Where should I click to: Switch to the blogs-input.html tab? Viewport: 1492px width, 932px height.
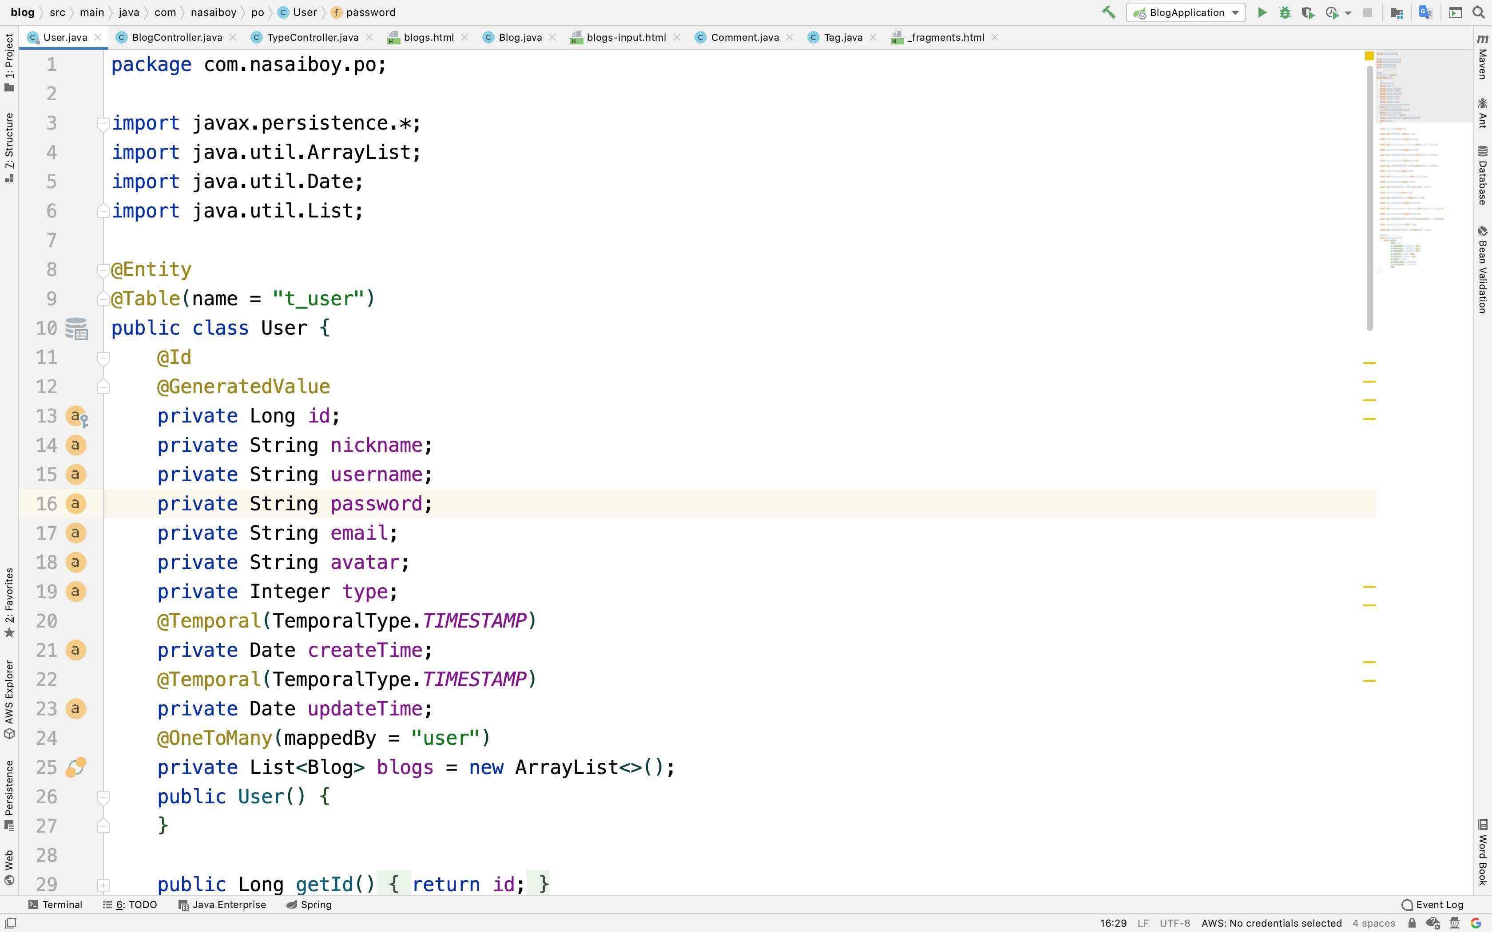[x=626, y=38]
